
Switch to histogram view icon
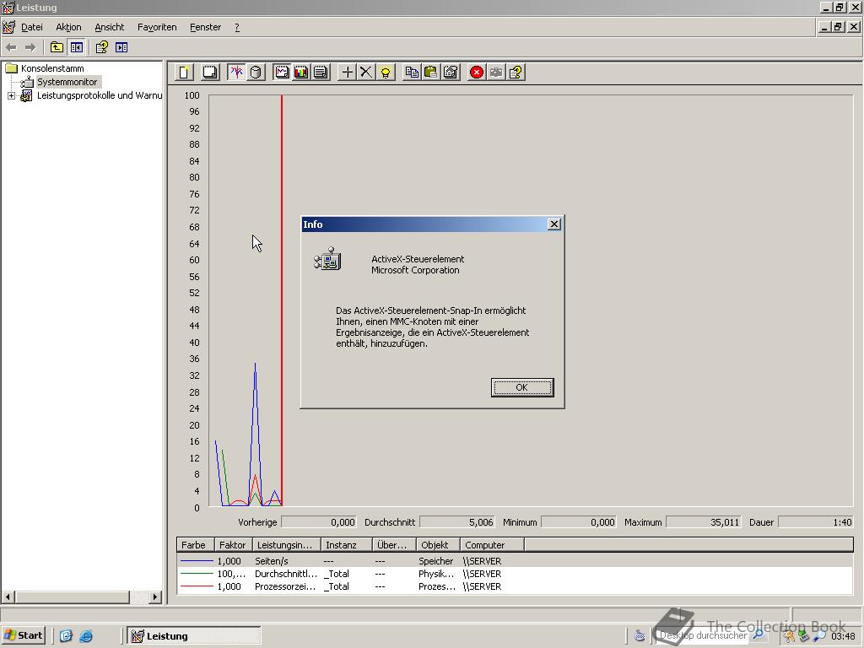pyautogui.click(x=301, y=73)
